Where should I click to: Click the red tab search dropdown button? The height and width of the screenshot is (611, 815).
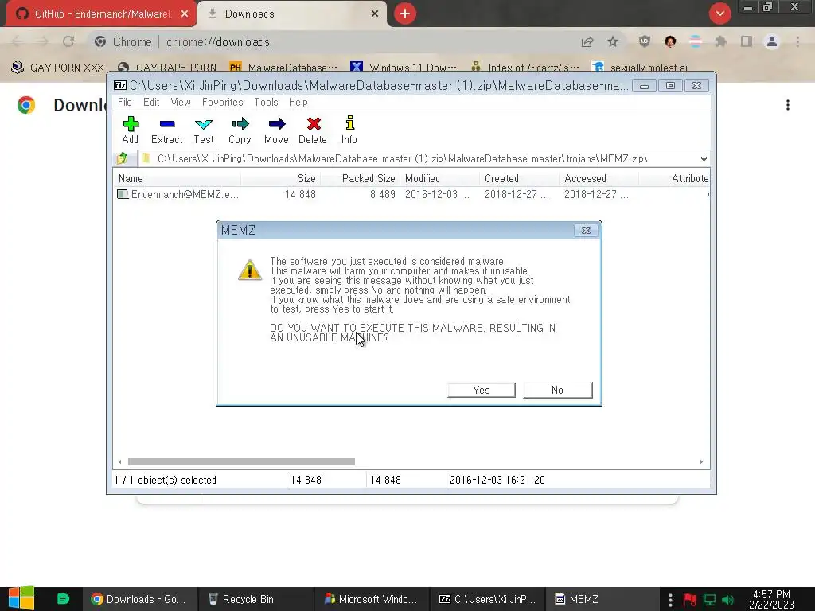pyautogui.click(x=719, y=14)
